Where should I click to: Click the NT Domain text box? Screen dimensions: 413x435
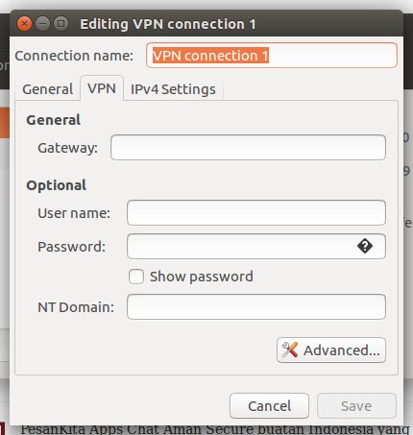(256, 306)
